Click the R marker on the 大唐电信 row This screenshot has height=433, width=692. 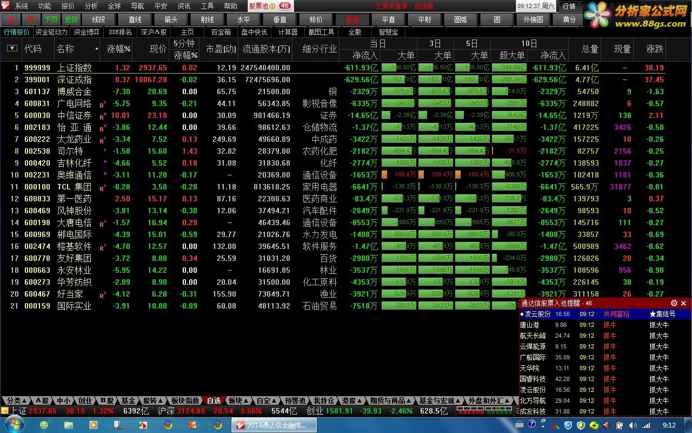(103, 223)
